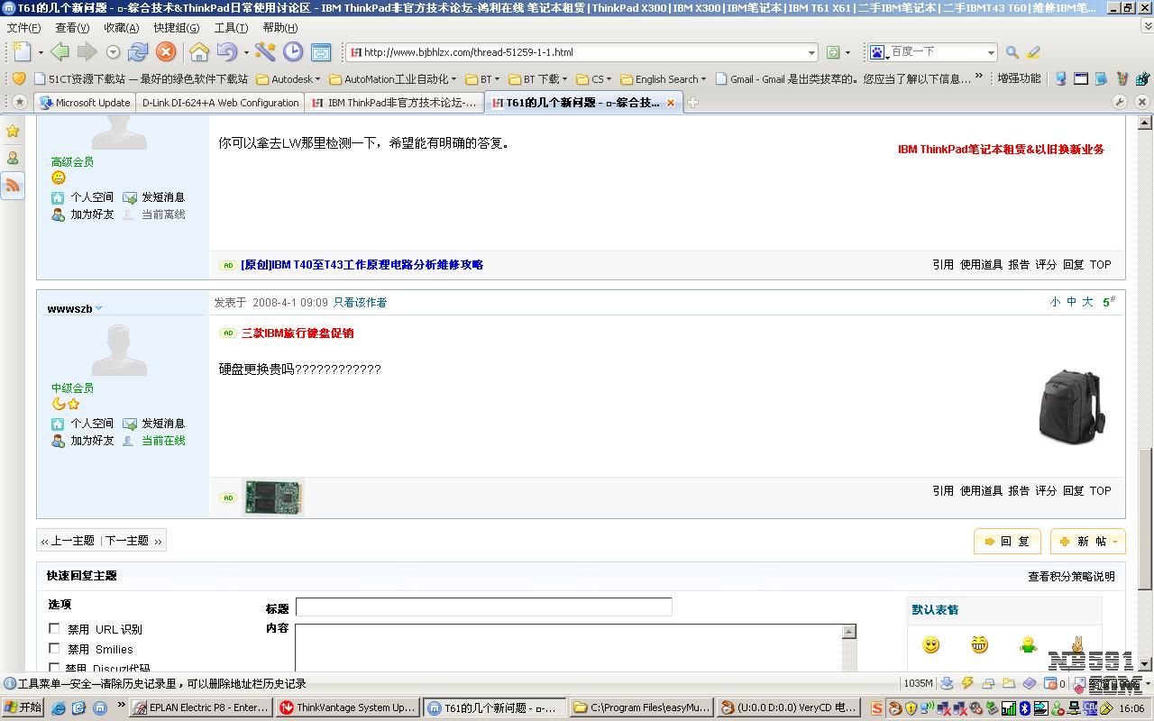Expand the English Search bookmarks folder

click(664, 79)
